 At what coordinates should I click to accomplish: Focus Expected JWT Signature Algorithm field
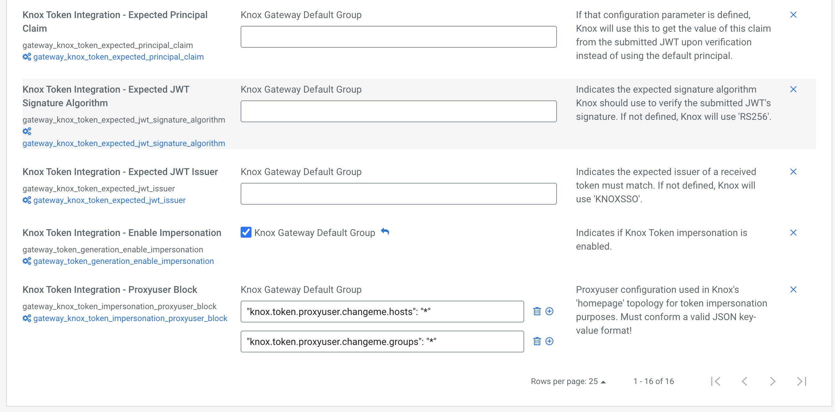[x=398, y=111]
